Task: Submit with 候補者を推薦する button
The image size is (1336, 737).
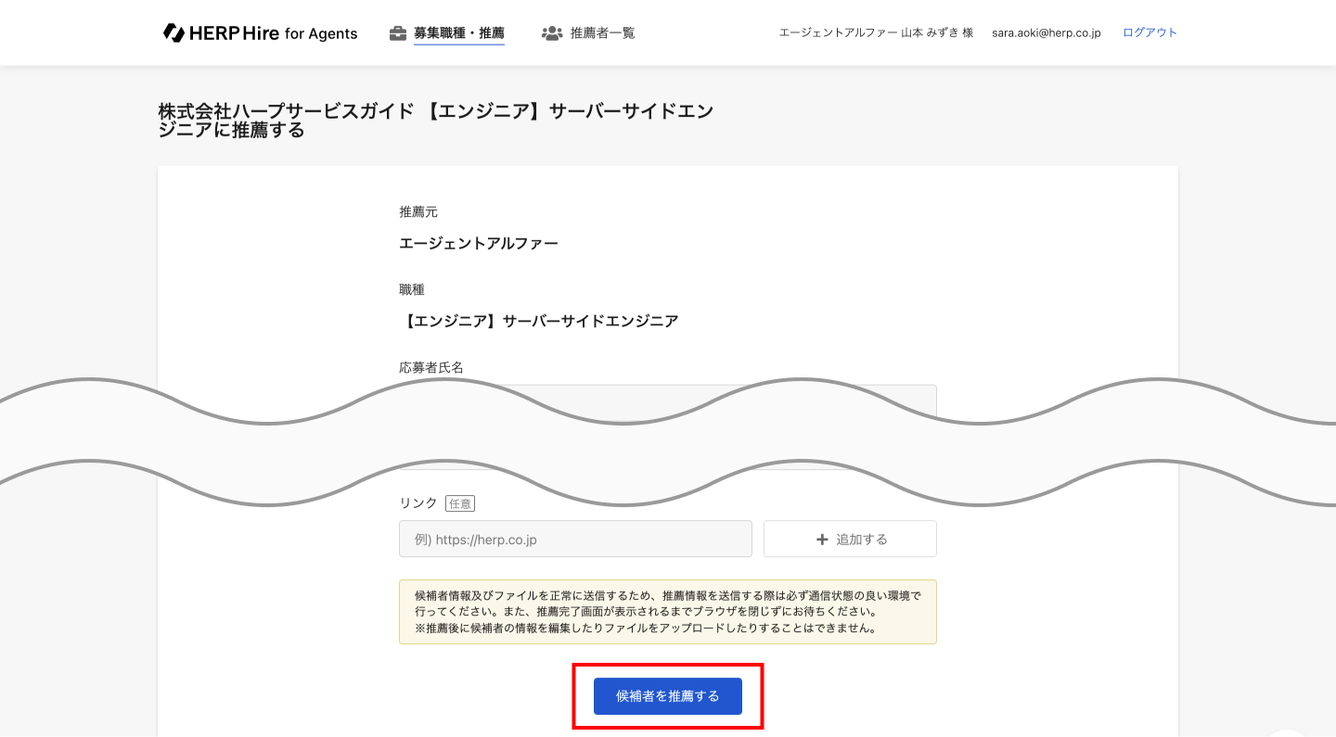Action: [x=668, y=696]
